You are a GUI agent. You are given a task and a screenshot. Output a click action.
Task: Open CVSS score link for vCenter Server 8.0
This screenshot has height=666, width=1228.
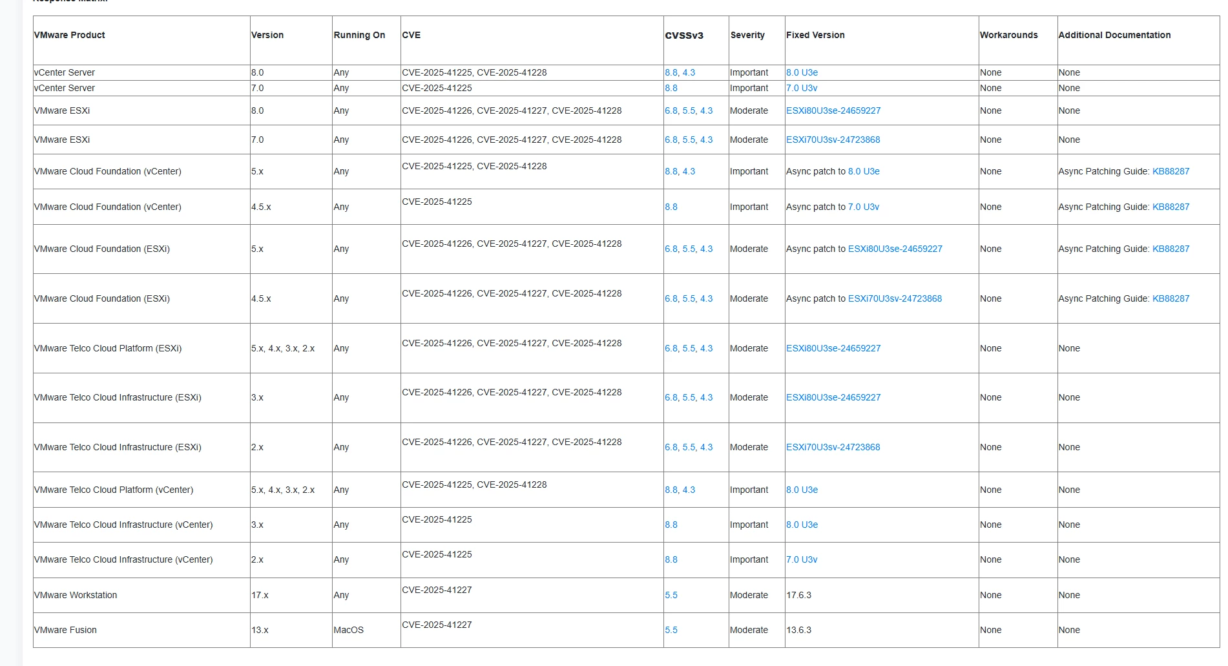tap(680, 72)
